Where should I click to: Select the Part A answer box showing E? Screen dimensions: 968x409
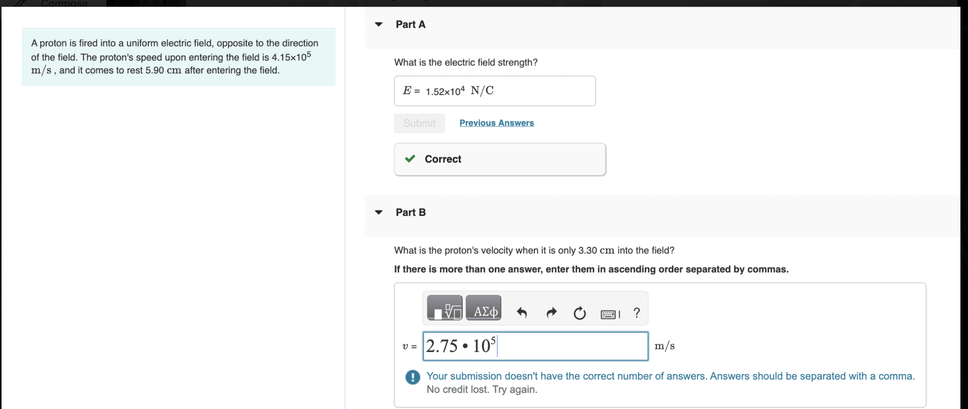[x=494, y=91]
